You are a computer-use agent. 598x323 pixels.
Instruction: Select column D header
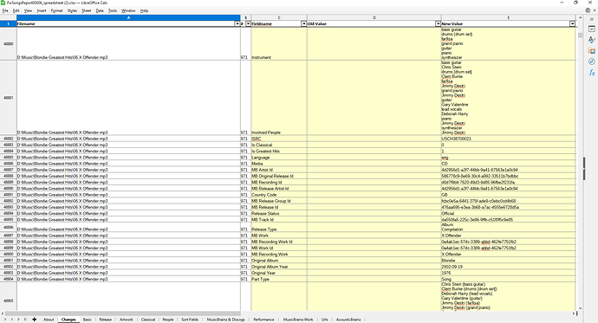pyautogui.click(x=374, y=17)
